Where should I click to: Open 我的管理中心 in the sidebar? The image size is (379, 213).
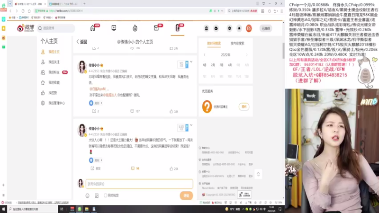(x=56, y=103)
